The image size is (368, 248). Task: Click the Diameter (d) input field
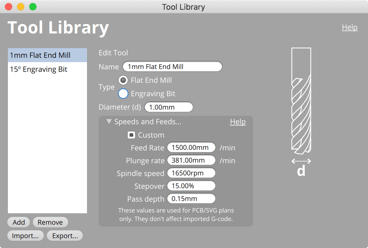tap(169, 107)
